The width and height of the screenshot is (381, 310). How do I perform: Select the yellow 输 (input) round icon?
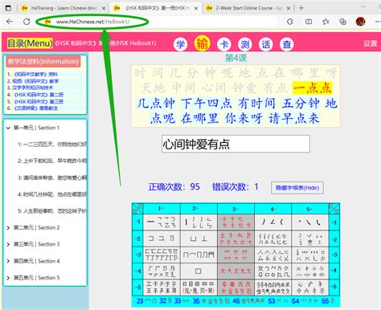[202, 43]
